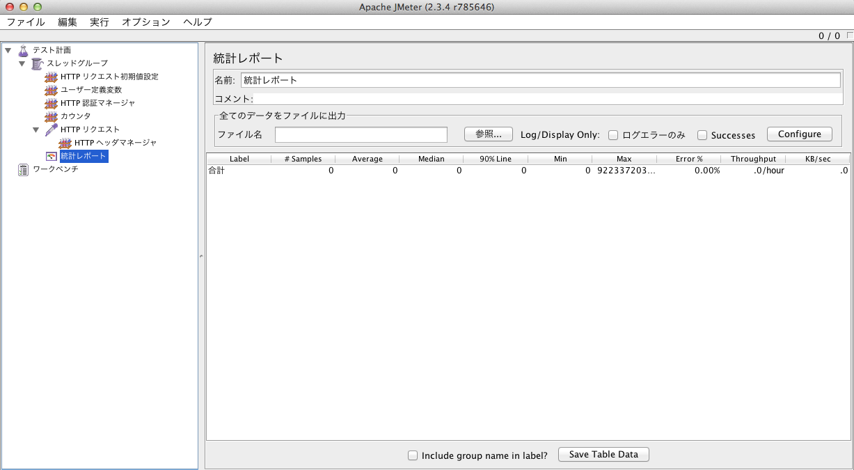Collapse the スレッドグループ disclosure triangle
The image size is (854, 470).
pyautogui.click(x=22, y=63)
